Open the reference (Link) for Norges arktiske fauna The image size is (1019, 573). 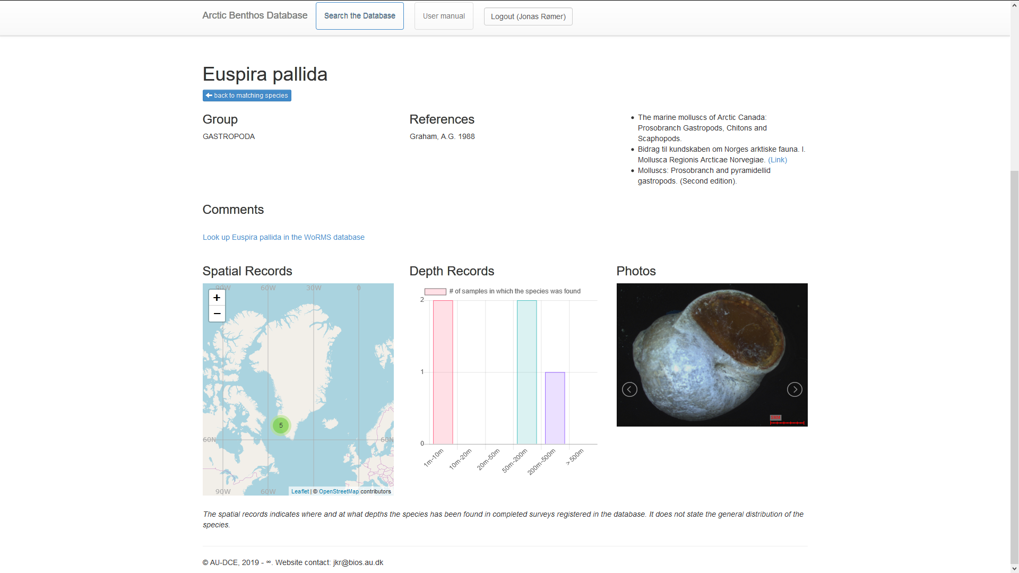[x=777, y=160]
